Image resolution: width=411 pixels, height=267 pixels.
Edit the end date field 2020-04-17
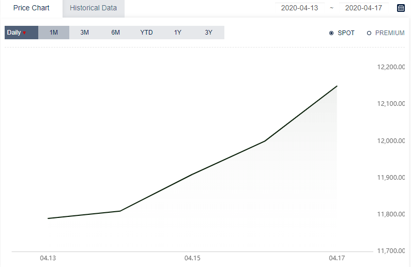click(363, 8)
